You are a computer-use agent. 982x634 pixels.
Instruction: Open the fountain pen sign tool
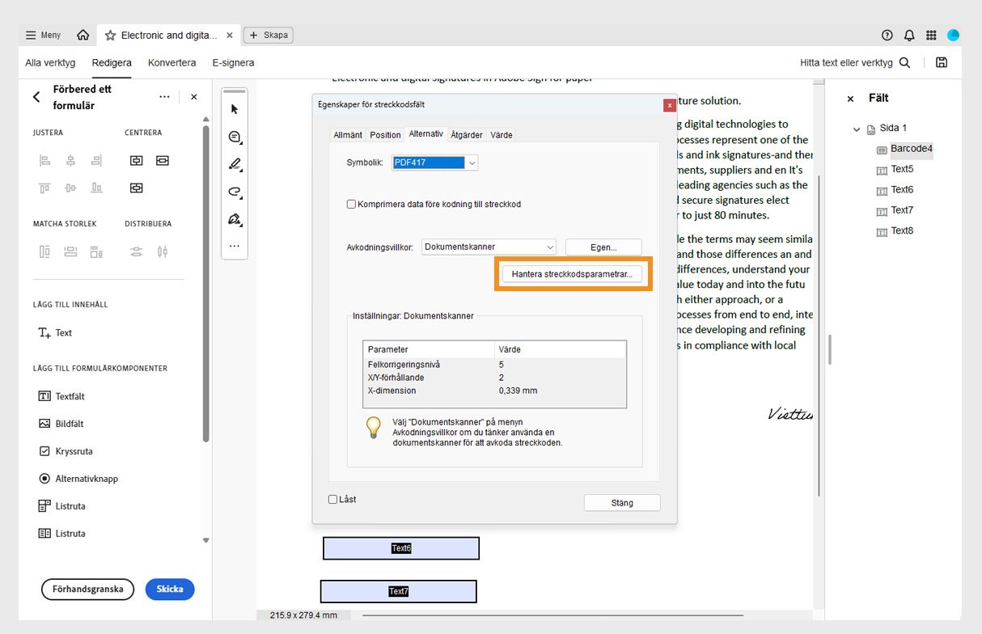click(235, 219)
